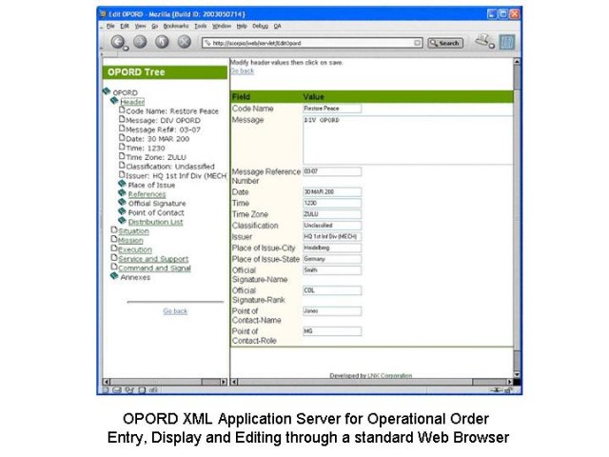Collapse the root OPORD tree node
This screenshot has height=457, width=609.
[107, 92]
